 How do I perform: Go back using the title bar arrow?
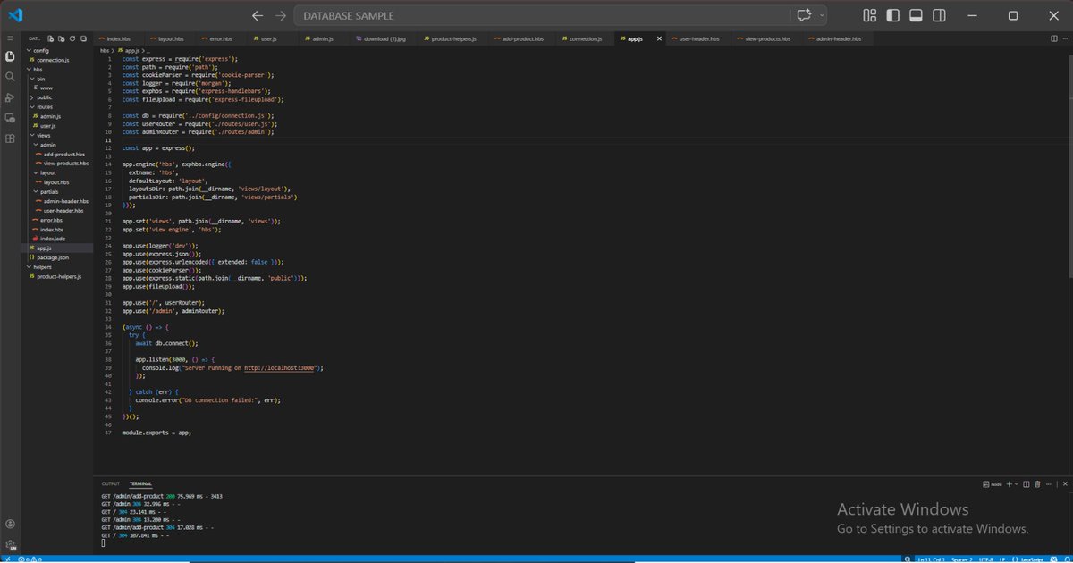click(258, 15)
